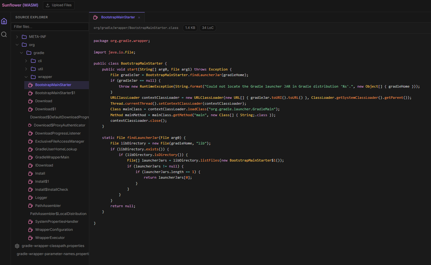Open gradle-wrapper-parameter-names.properties file
This screenshot has height=265, width=431.
[53, 254]
